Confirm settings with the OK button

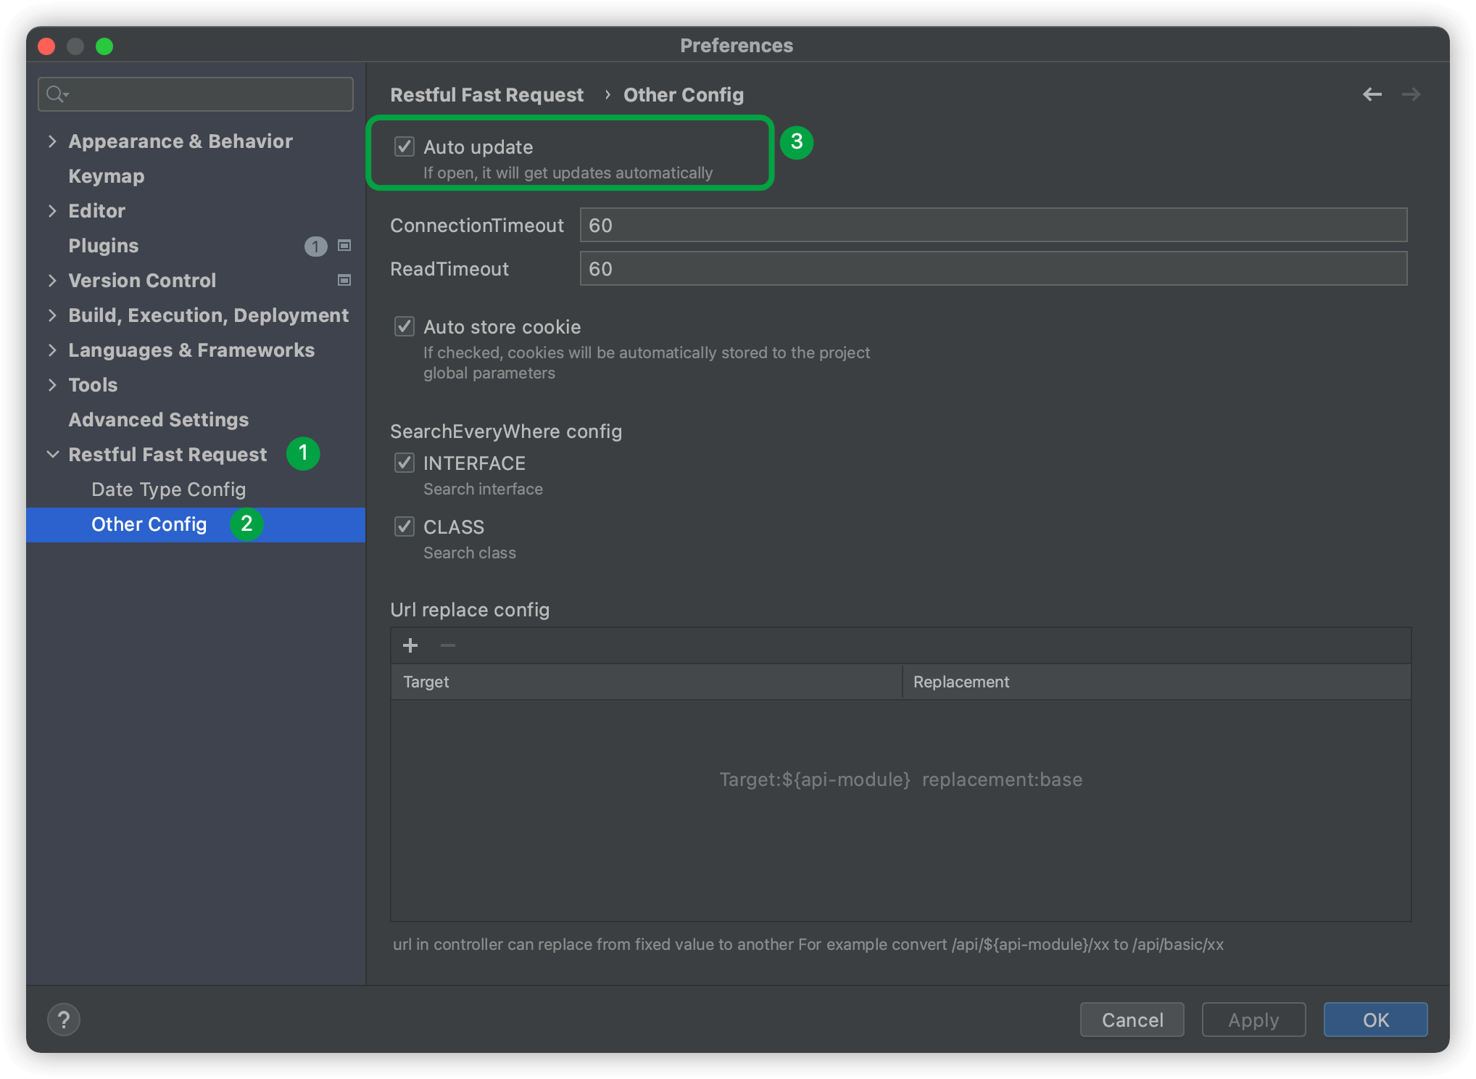click(1375, 1020)
